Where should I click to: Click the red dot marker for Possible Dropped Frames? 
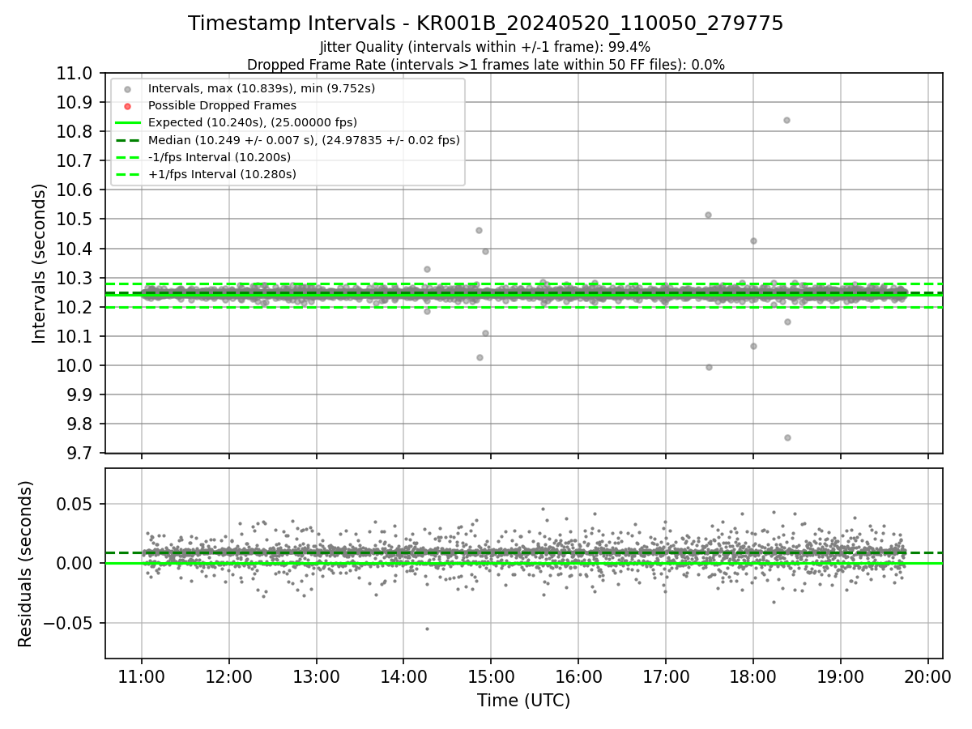(128, 106)
